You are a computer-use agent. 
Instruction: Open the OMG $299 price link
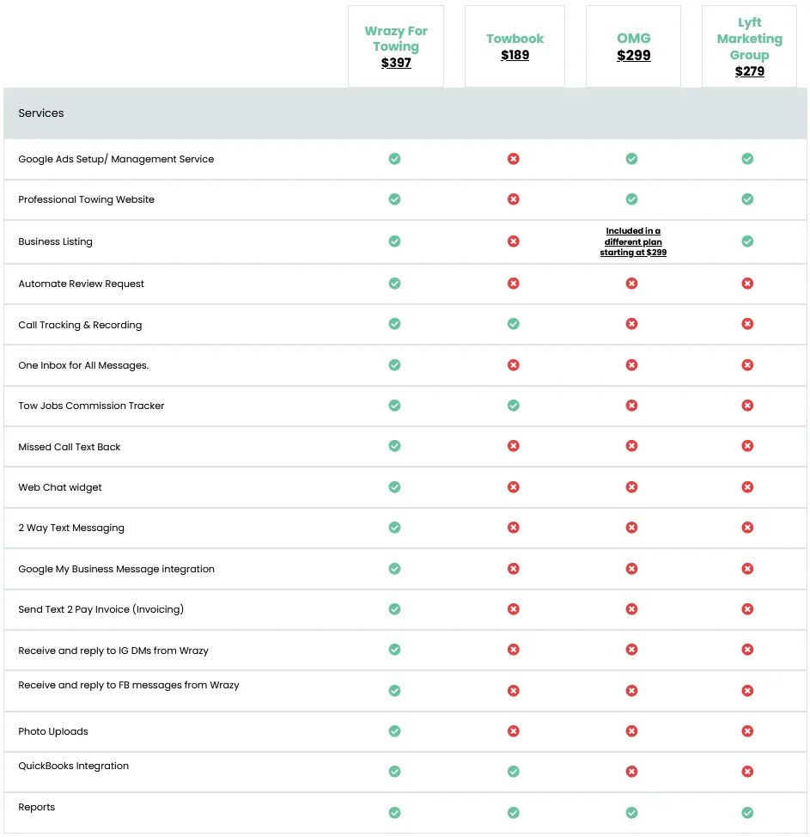click(633, 55)
